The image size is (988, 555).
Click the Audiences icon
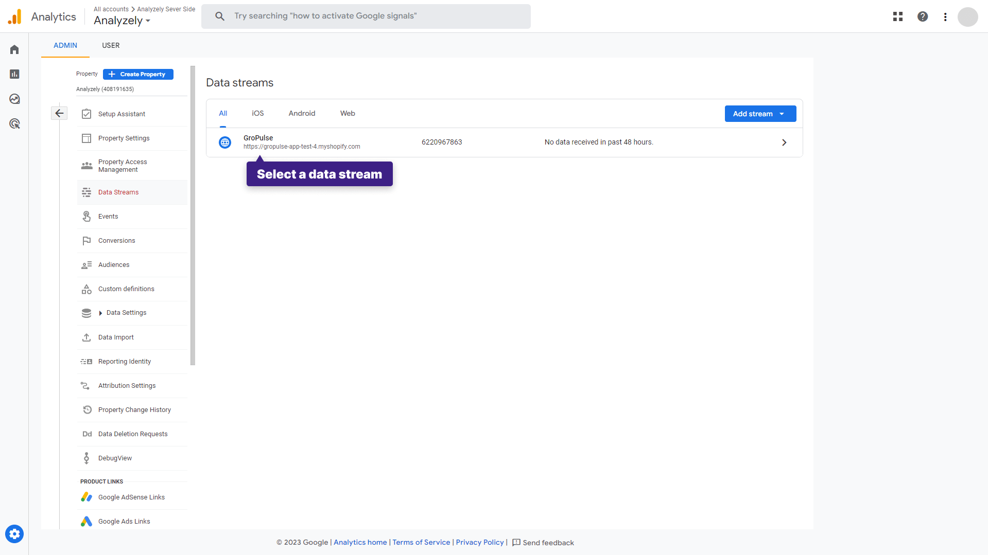[x=86, y=265]
